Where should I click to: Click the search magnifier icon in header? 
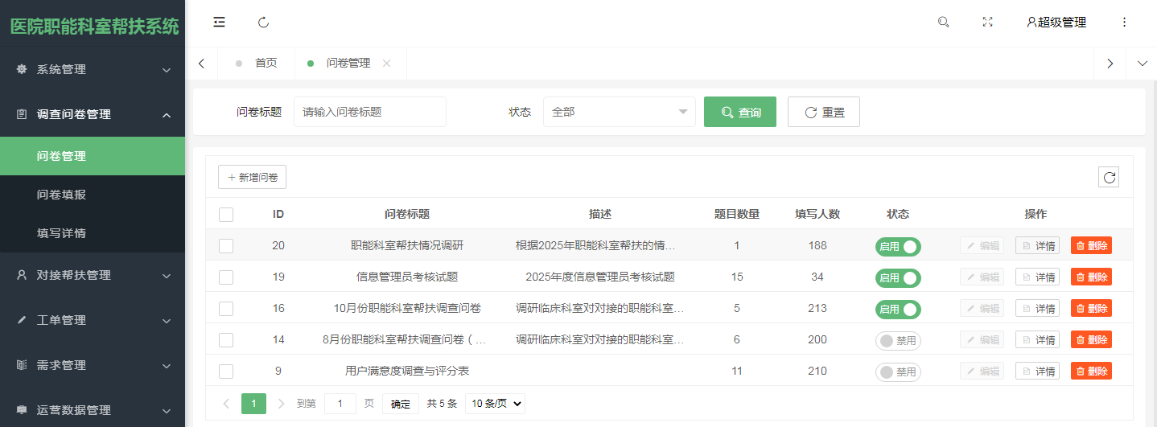(x=944, y=23)
